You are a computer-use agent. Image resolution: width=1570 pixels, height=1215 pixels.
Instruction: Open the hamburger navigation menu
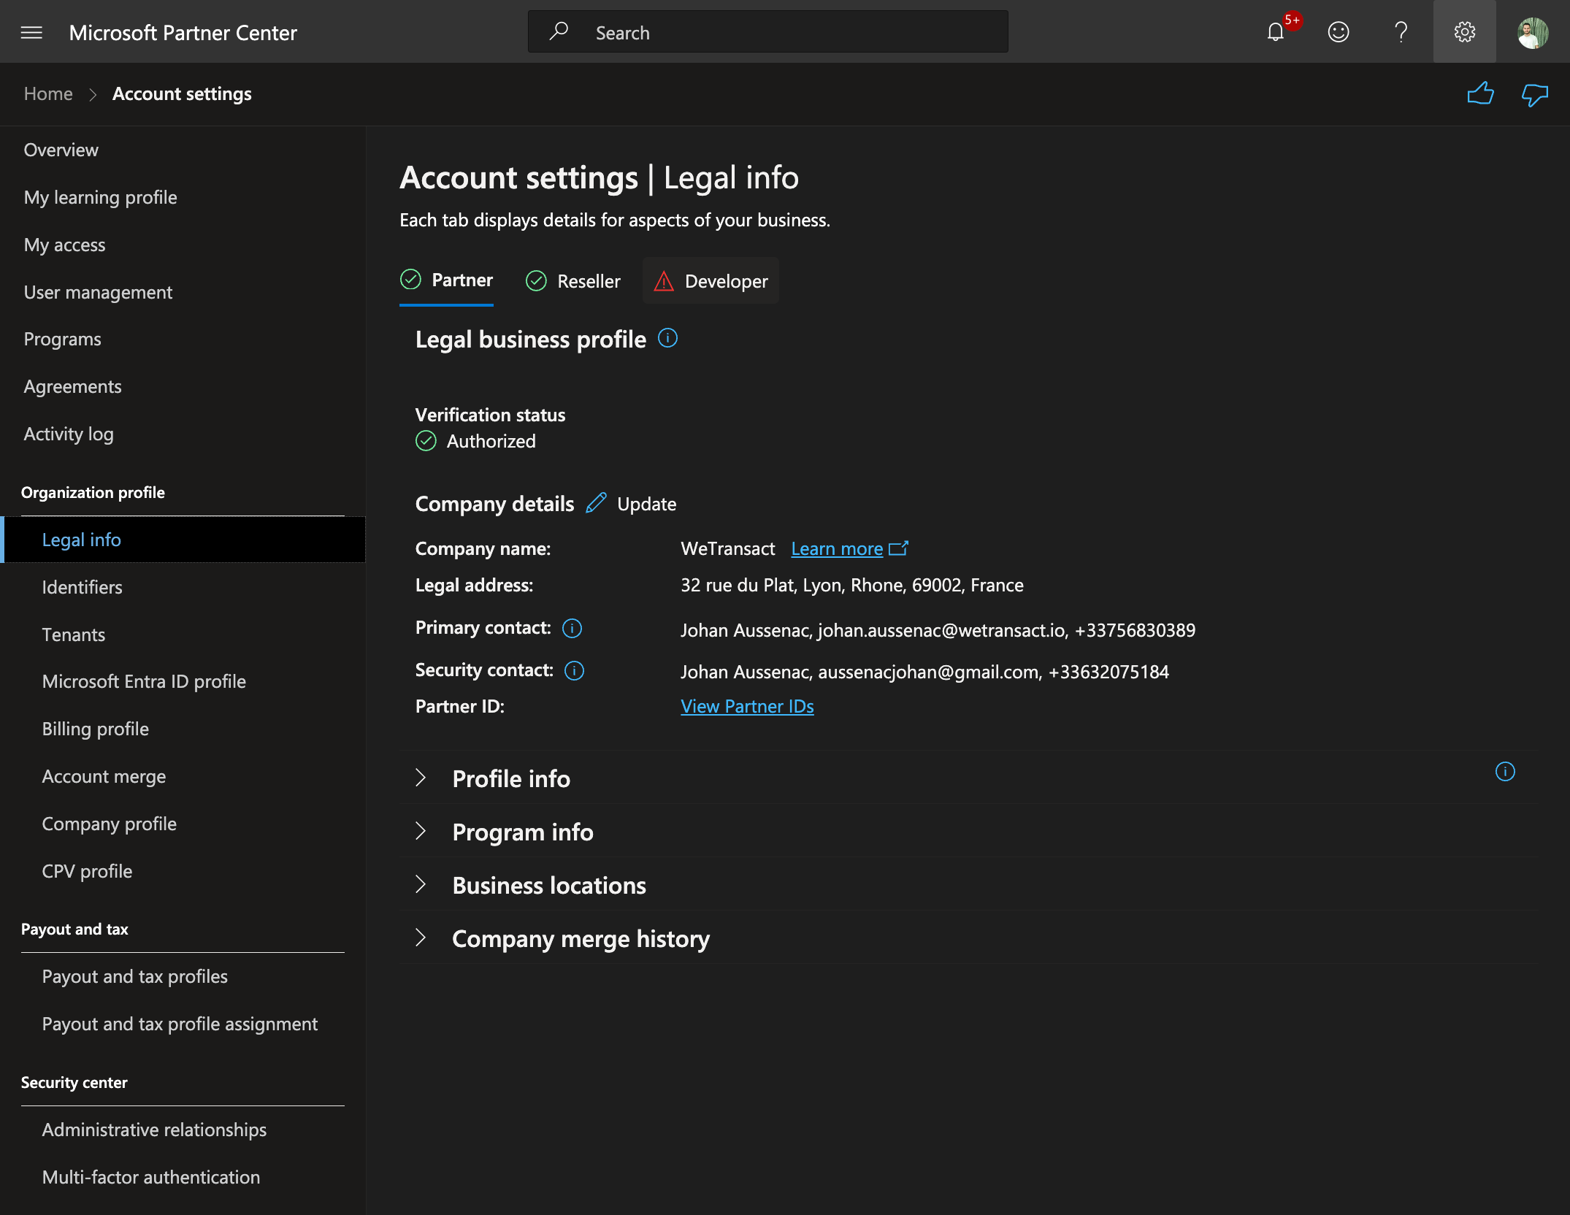click(31, 32)
